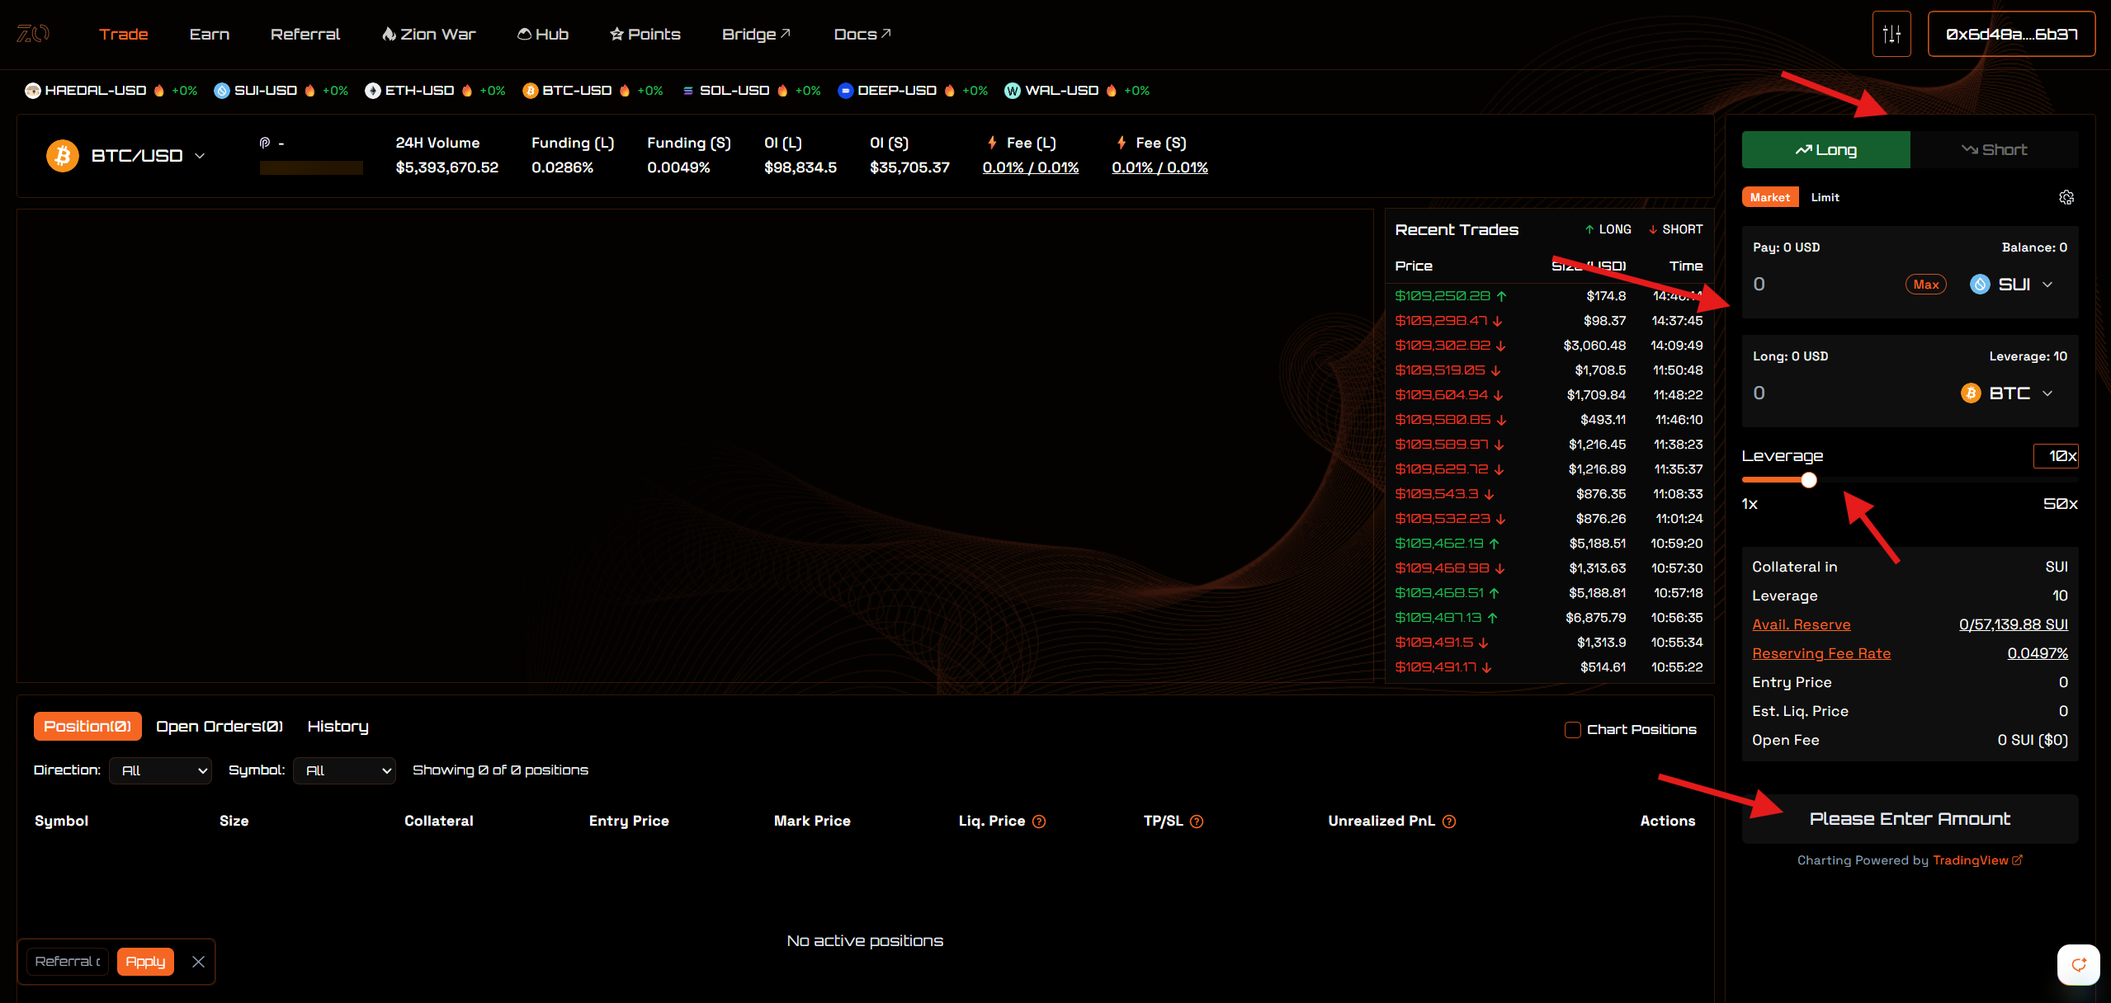Open the Direction filter dropdown
Screen dimensions: 2111x1003
tap(161, 770)
